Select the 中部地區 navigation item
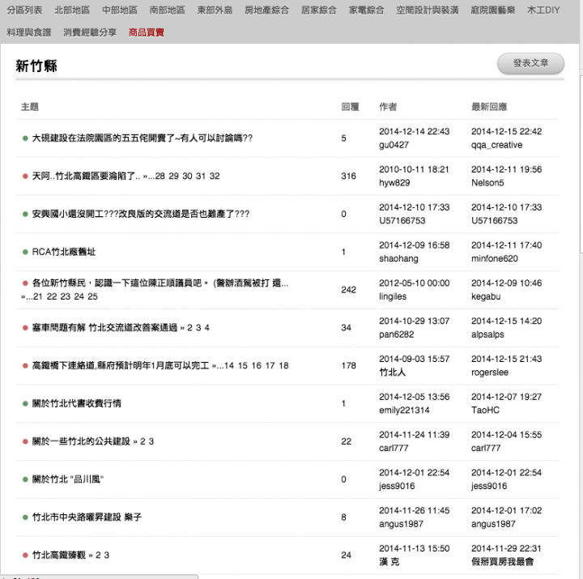 coord(120,10)
